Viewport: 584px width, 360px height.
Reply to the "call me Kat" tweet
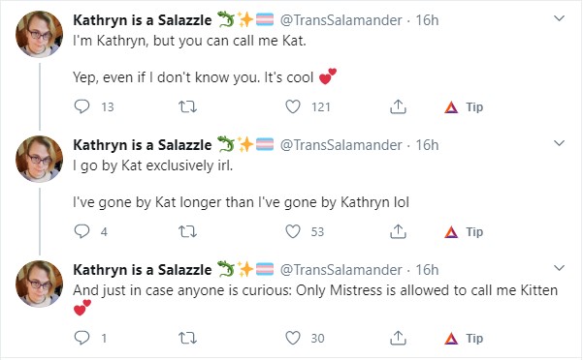81,106
